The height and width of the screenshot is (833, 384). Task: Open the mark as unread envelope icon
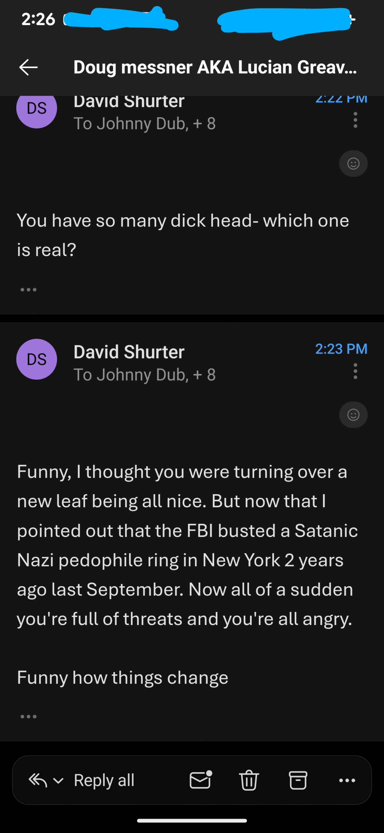pyautogui.click(x=200, y=780)
